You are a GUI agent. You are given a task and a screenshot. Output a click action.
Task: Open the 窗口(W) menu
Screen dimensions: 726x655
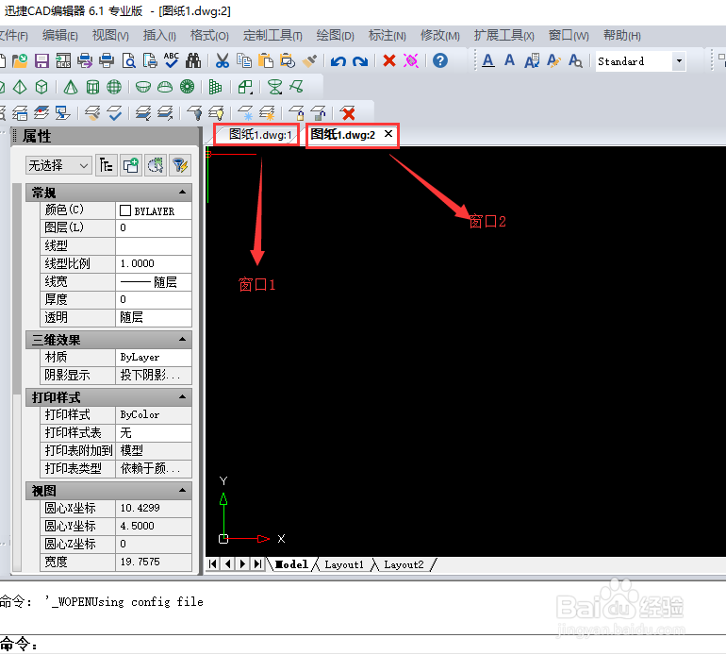[569, 36]
